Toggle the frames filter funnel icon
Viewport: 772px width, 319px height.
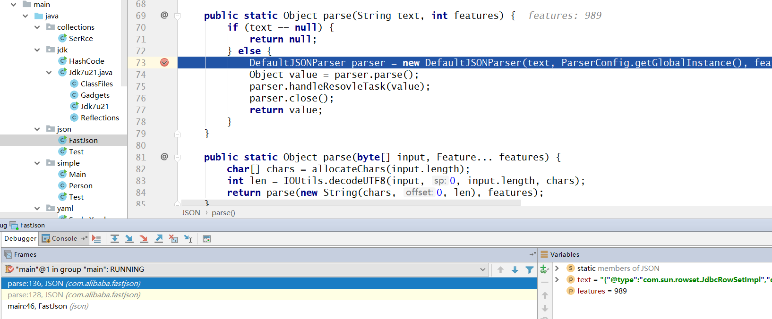pos(530,270)
